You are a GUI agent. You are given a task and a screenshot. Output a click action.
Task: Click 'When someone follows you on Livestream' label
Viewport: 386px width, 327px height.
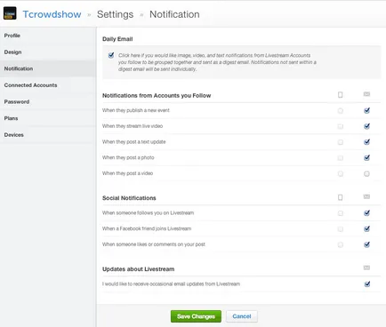[148, 213]
